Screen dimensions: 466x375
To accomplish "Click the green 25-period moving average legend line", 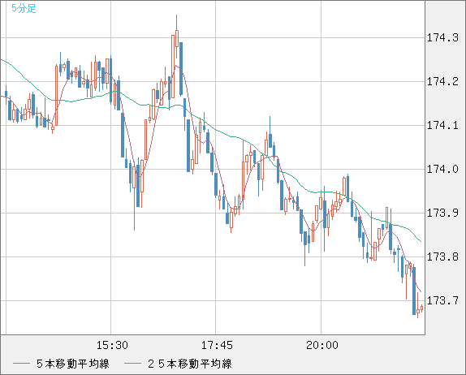I will (132, 364).
